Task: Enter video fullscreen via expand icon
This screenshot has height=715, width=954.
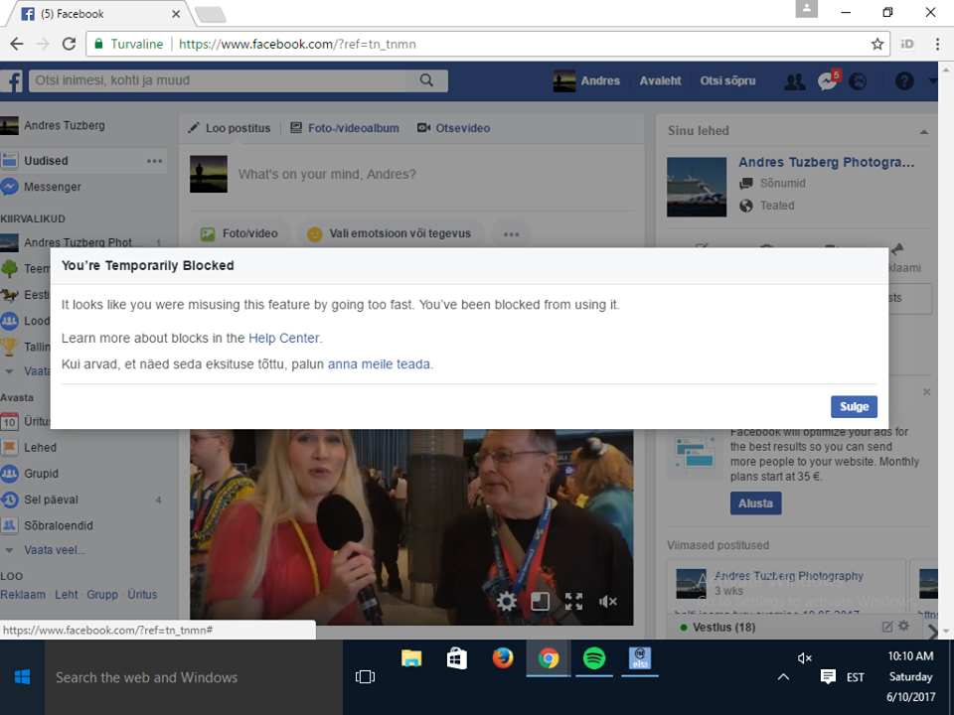Action: [573, 602]
